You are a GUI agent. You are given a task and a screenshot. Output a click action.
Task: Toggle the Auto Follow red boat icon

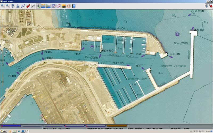pos(28,6)
